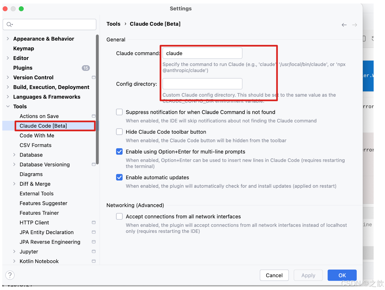Disable Enable automatic updates checkbox

119,177
